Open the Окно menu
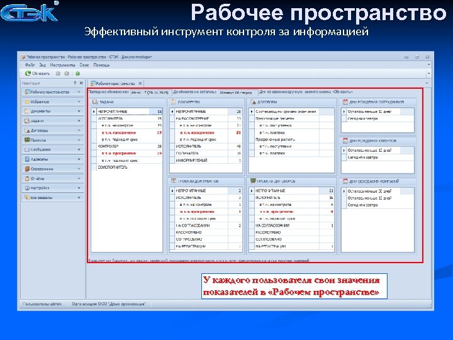 (84, 65)
